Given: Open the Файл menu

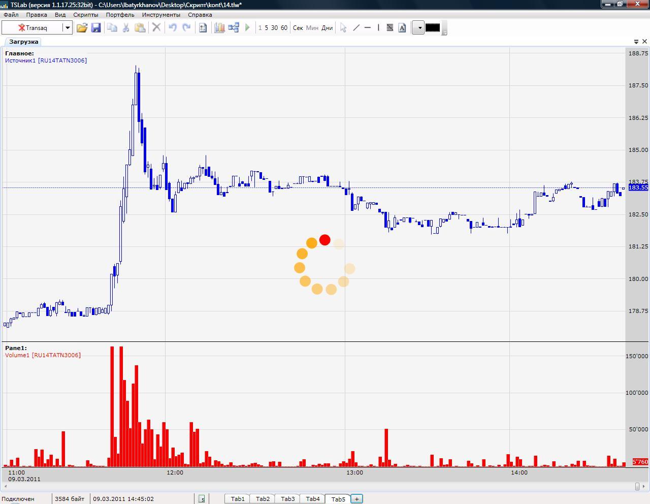Looking at the screenshot, I should click(x=11, y=15).
